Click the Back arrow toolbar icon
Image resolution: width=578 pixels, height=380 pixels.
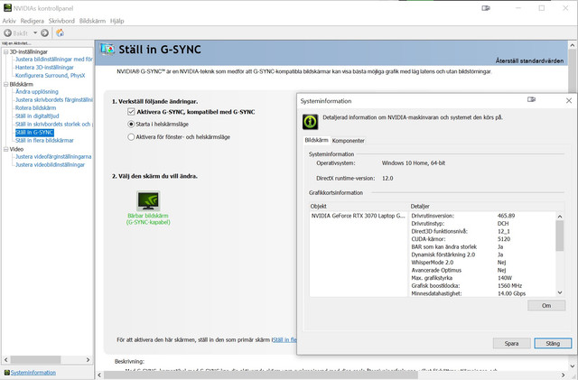point(8,33)
